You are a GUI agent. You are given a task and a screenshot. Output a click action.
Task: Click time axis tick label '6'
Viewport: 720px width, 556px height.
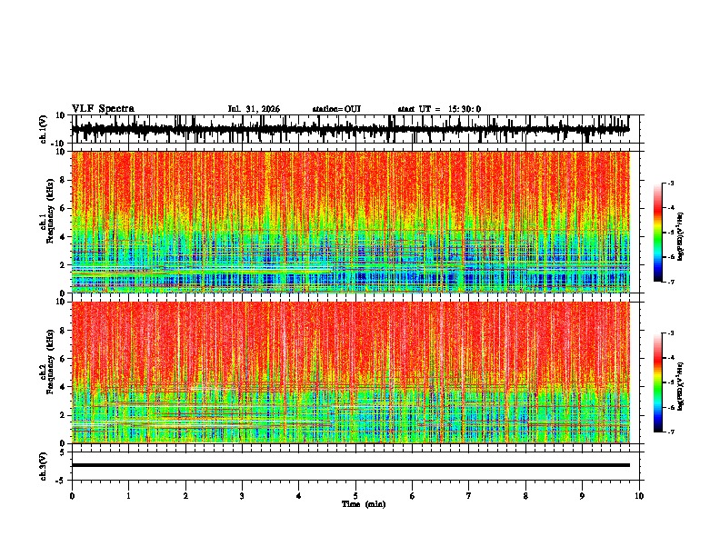click(x=413, y=496)
